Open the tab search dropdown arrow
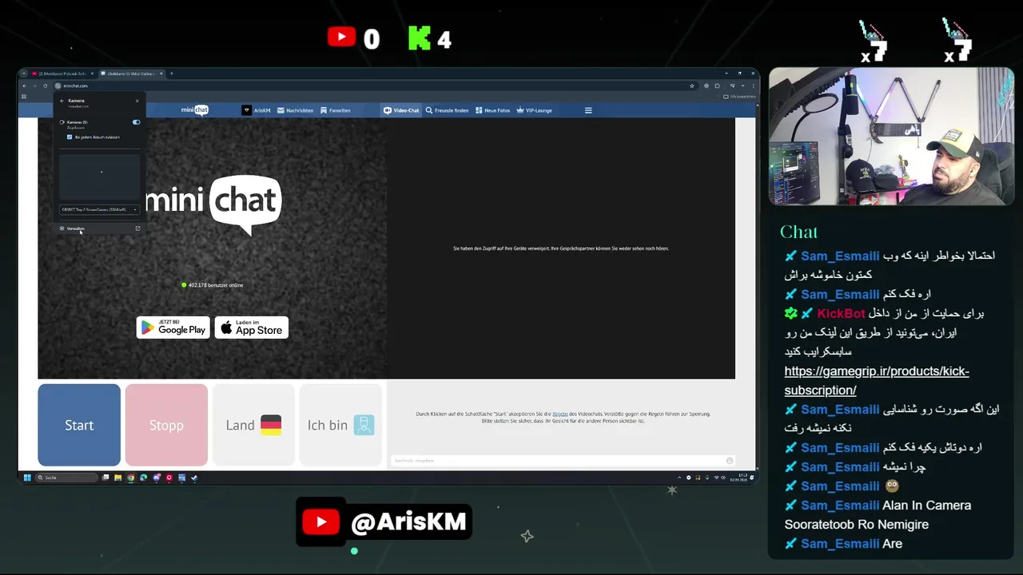 click(x=23, y=73)
